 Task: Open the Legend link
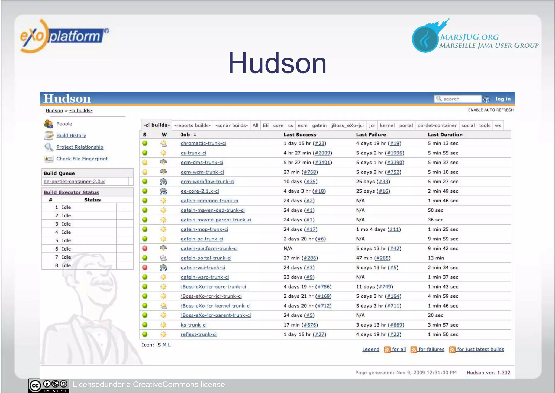click(x=371, y=350)
